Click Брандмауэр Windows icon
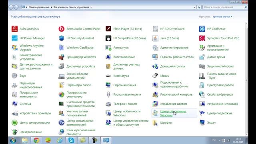 61,57
